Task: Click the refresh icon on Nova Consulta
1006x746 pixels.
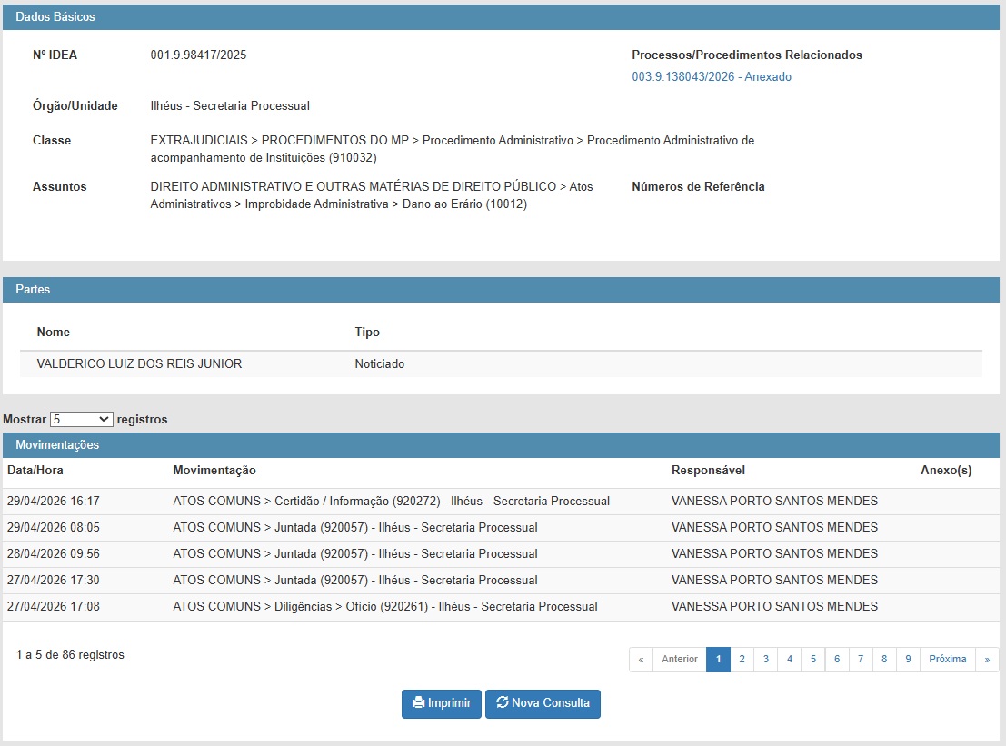Action: (x=503, y=702)
